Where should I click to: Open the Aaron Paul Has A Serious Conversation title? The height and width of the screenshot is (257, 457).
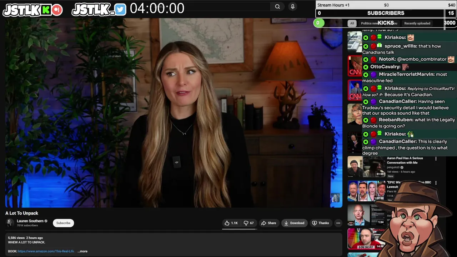tap(405, 160)
